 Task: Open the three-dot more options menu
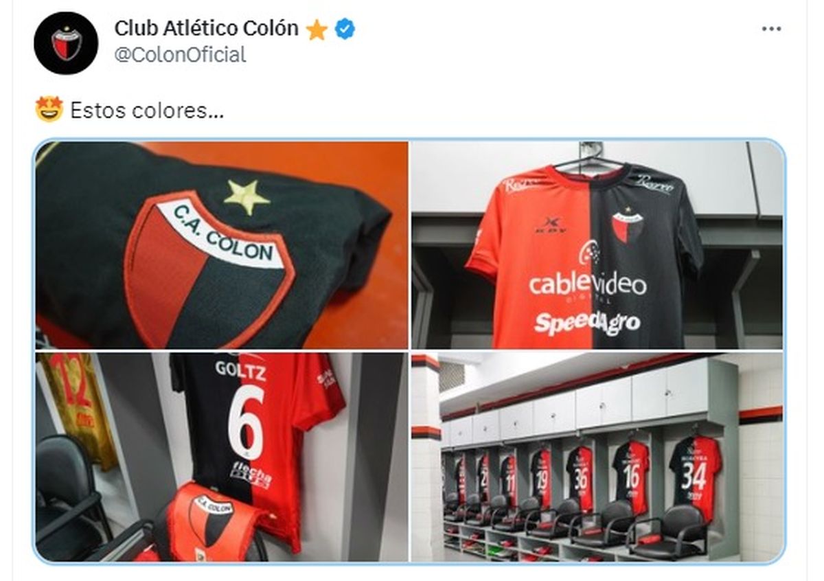pyautogui.click(x=771, y=29)
